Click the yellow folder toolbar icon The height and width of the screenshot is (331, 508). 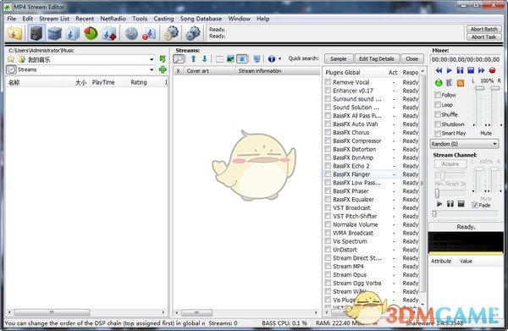pyautogui.click(x=14, y=33)
